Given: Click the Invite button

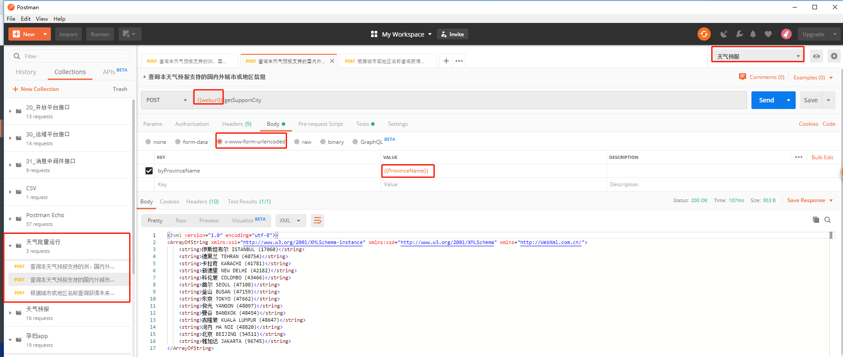Looking at the screenshot, I should click(452, 34).
